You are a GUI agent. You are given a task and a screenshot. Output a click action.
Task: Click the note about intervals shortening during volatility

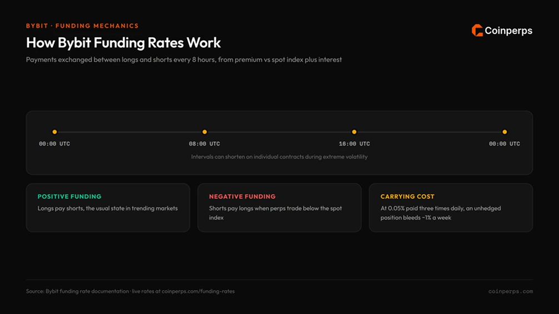tap(279, 156)
